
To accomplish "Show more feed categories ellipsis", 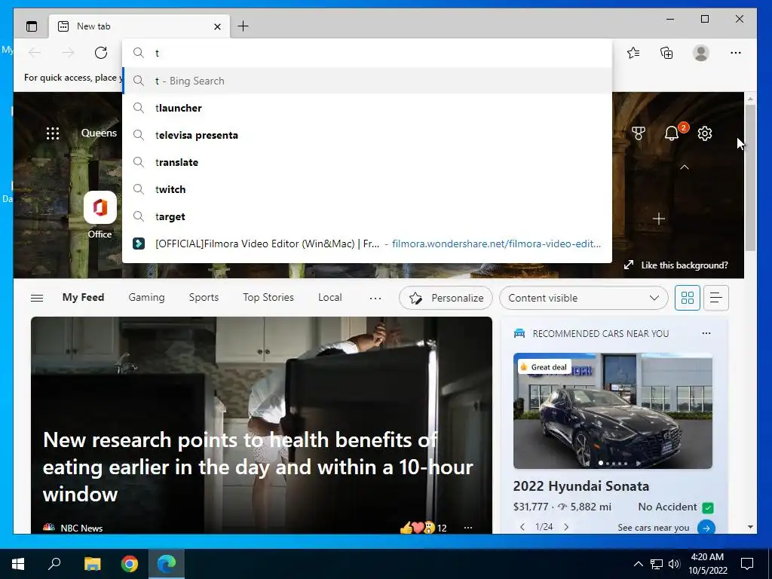I will pos(375,298).
